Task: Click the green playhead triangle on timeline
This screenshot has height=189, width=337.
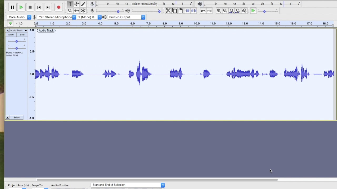Action: [10, 24]
